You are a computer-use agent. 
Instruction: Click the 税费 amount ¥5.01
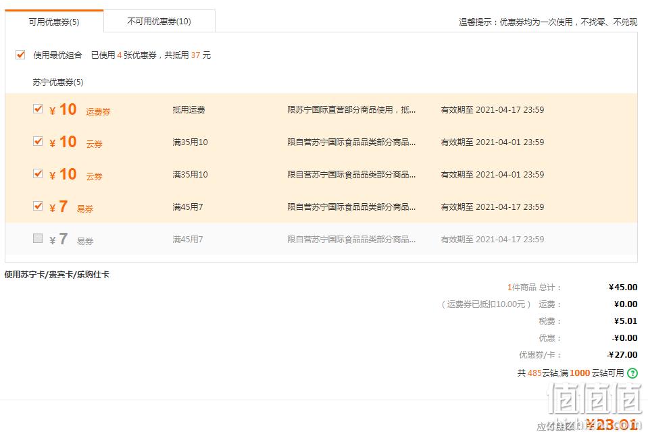625,321
